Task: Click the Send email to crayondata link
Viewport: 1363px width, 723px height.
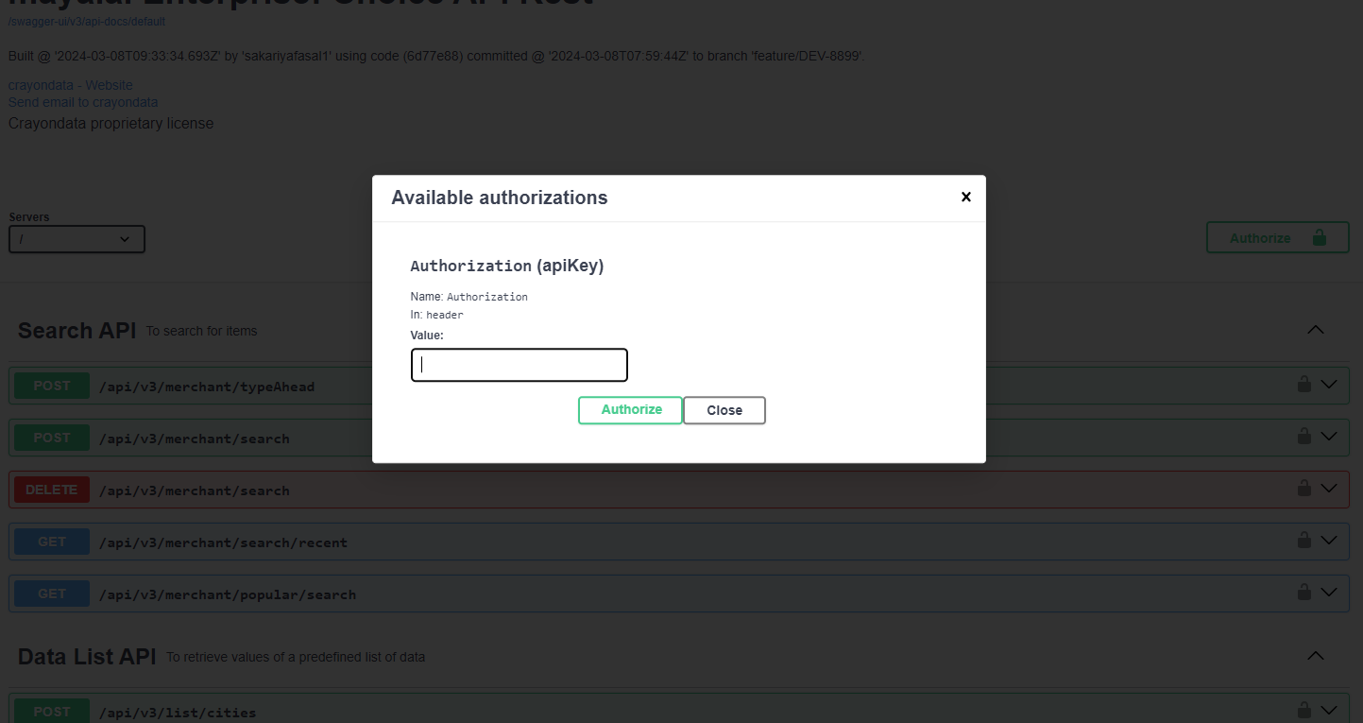Action: [x=83, y=101]
